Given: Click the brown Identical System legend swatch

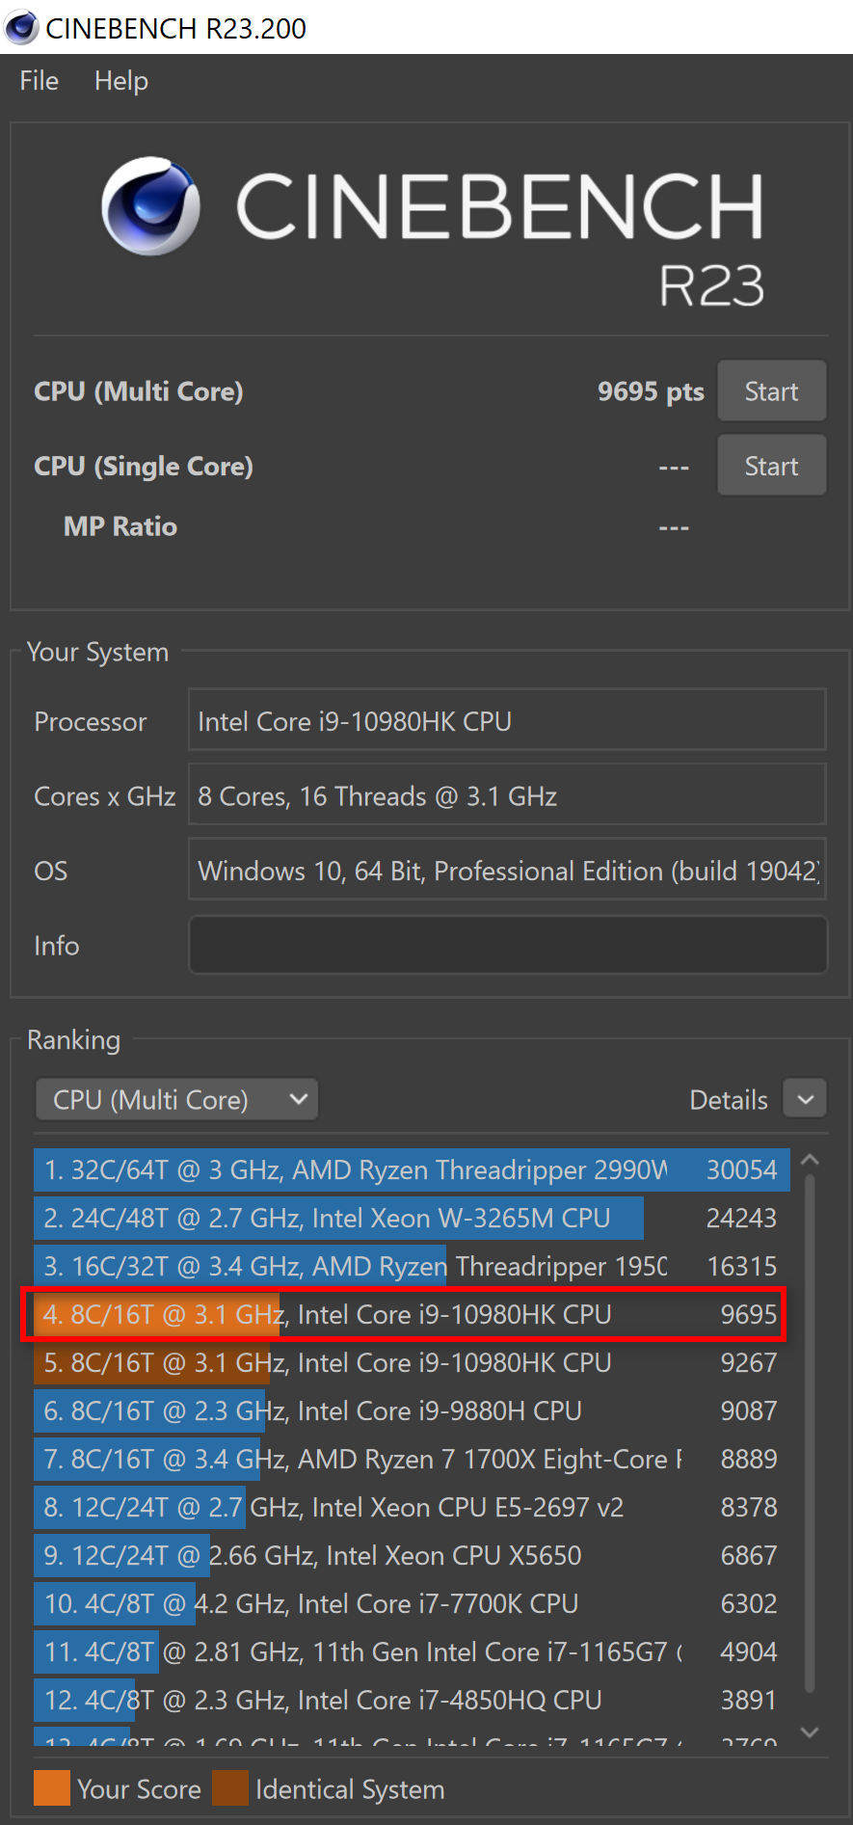Looking at the screenshot, I should pyautogui.click(x=230, y=1788).
